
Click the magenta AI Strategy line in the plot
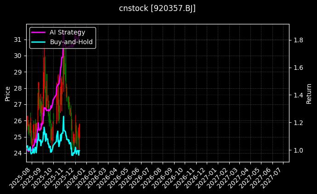pyautogui.click(x=57, y=86)
